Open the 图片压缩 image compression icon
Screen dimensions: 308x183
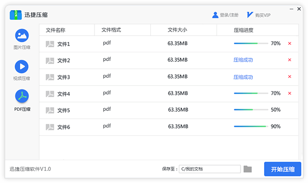(22, 36)
